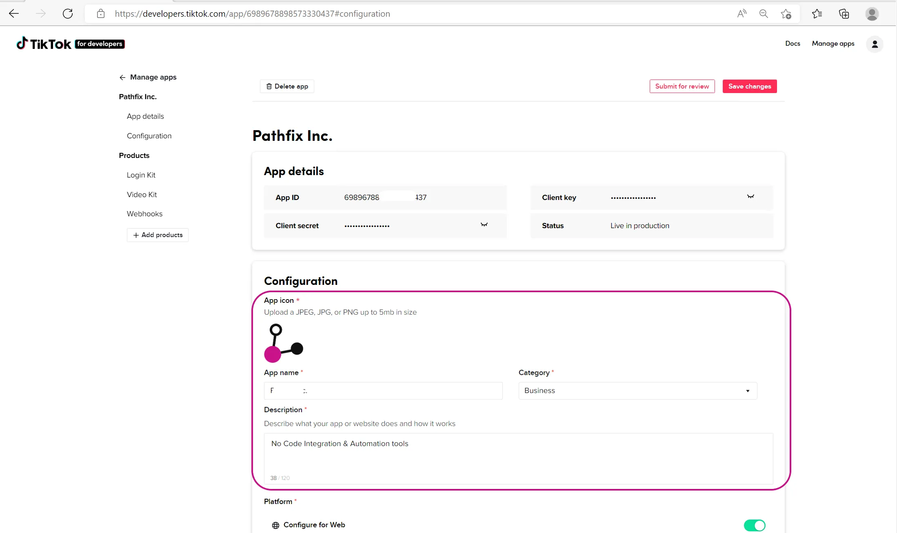Click the App name input field
The image size is (897, 533).
click(383, 391)
